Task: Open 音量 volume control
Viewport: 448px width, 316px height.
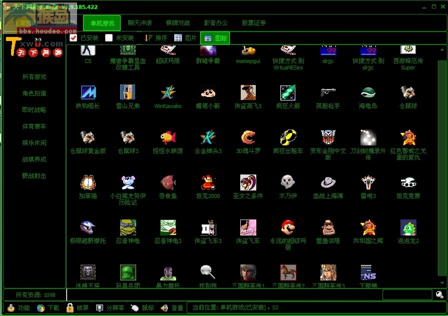Action: click(x=172, y=307)
